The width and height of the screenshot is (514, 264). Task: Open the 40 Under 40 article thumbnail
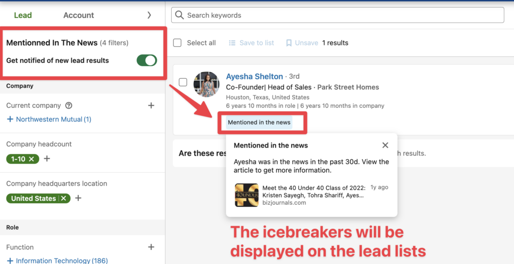247,195
